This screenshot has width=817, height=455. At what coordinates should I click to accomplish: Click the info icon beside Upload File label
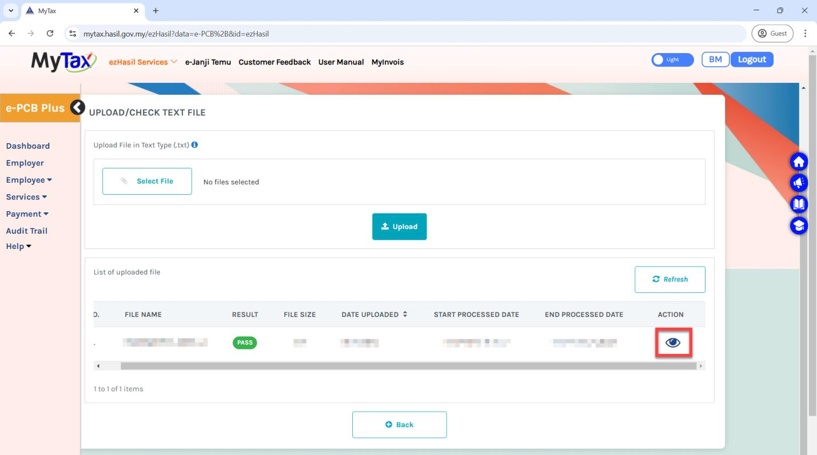194,144
